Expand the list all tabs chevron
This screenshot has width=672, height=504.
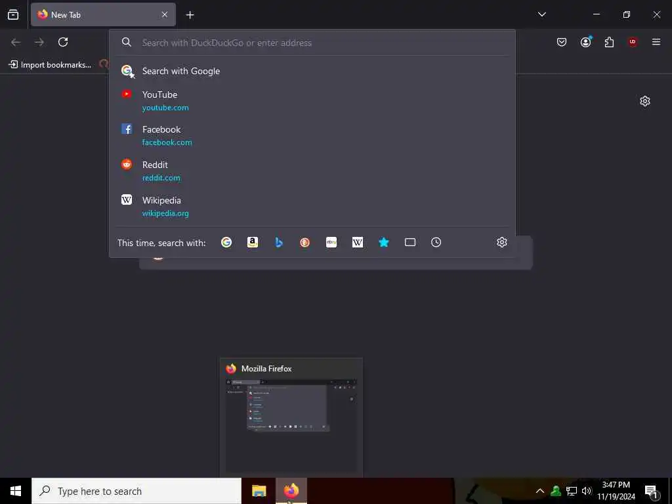[x=541, y=14]
